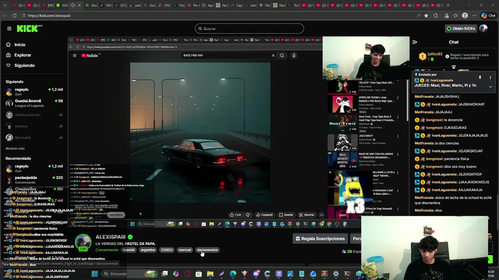Click YouTube voice search microphone
Image resolution: width=499 pixels, height=280 pixels.
(294, 55)
